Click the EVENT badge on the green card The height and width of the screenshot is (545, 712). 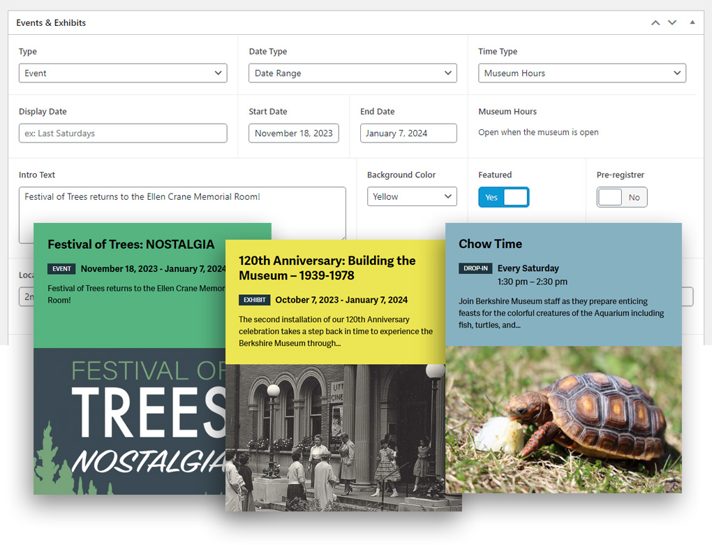pos(61,268)
